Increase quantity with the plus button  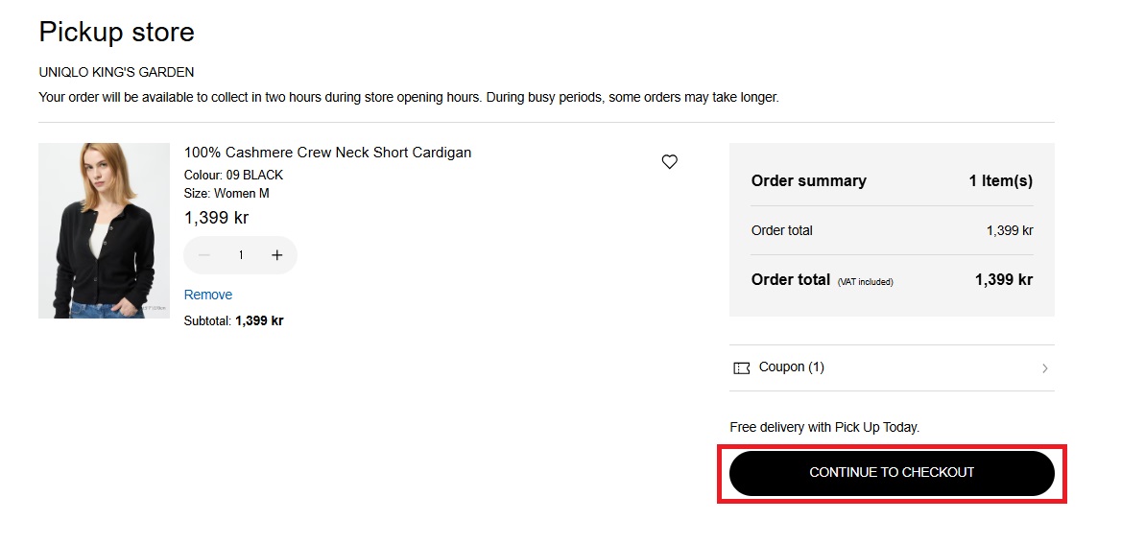[277, 255]
